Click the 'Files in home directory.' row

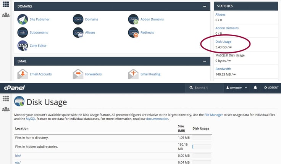[113, 138]
